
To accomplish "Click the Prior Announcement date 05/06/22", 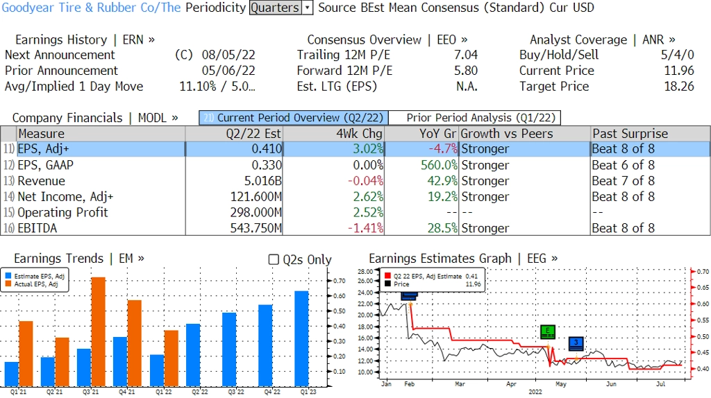I will (228, 71).
